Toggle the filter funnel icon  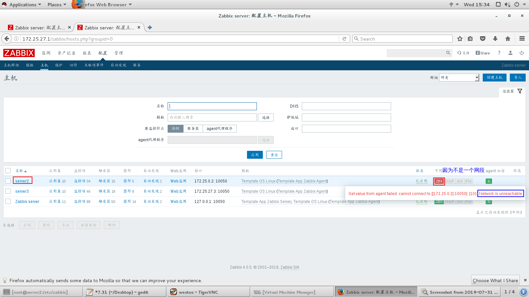pyautogui.click(x=520, y=91)
